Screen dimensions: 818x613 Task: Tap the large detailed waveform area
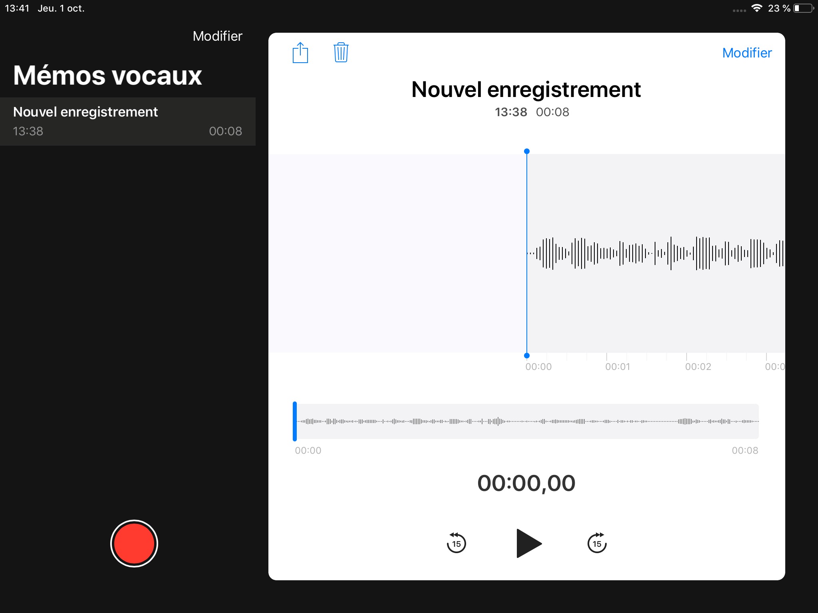655,253
